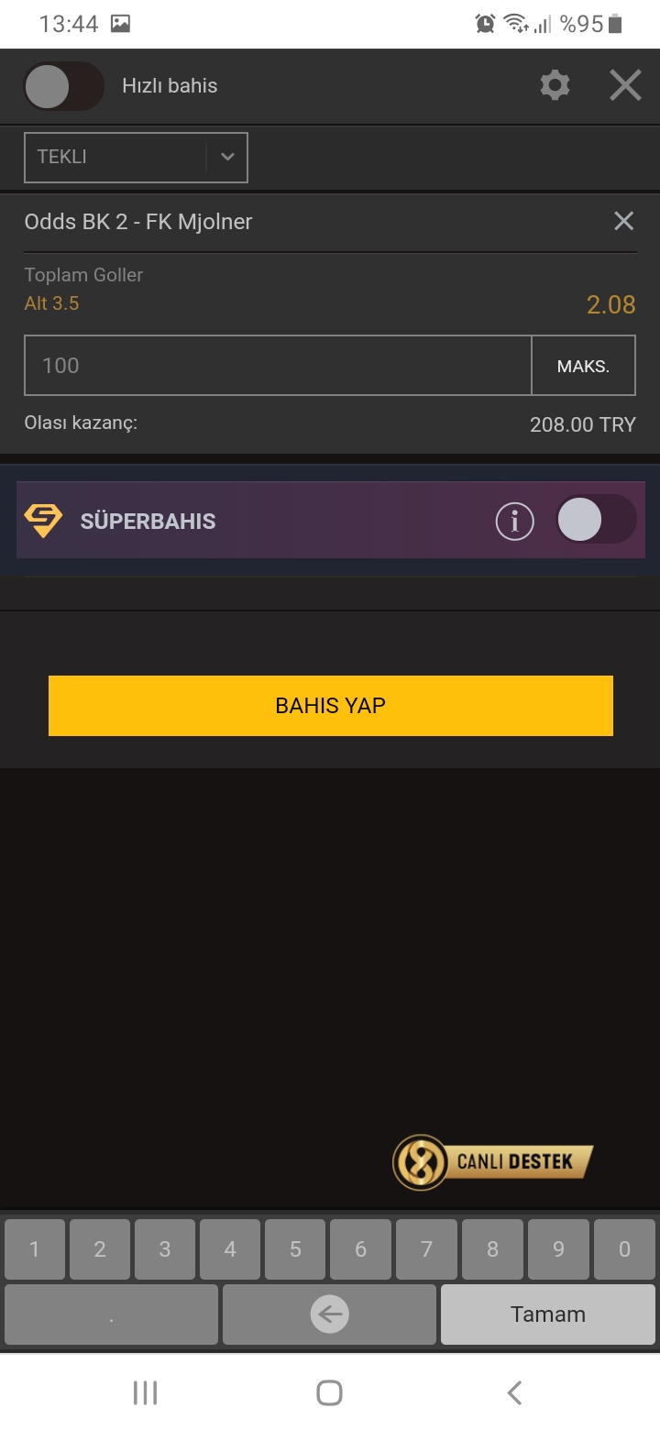Tap number 5 on keypad
Screen dimensions: 660x1430
coord(295,1249)
